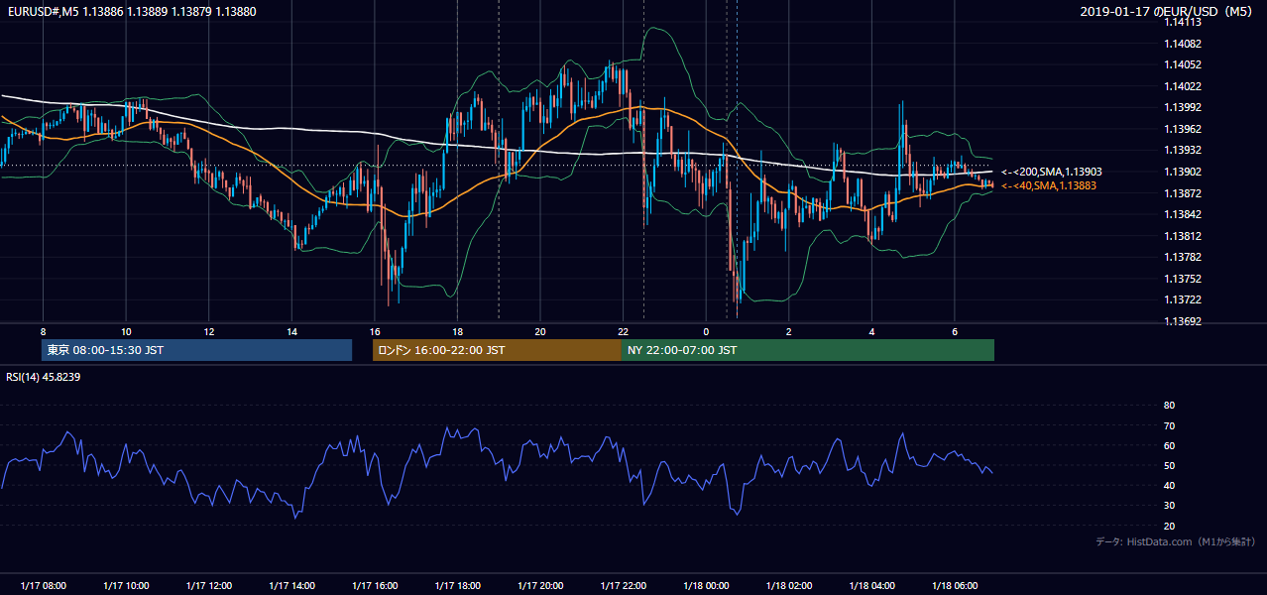The height and width of the screenshot is (595, 1267).
Task: Click the RSI level 40 label
Action: (1169, 485)
